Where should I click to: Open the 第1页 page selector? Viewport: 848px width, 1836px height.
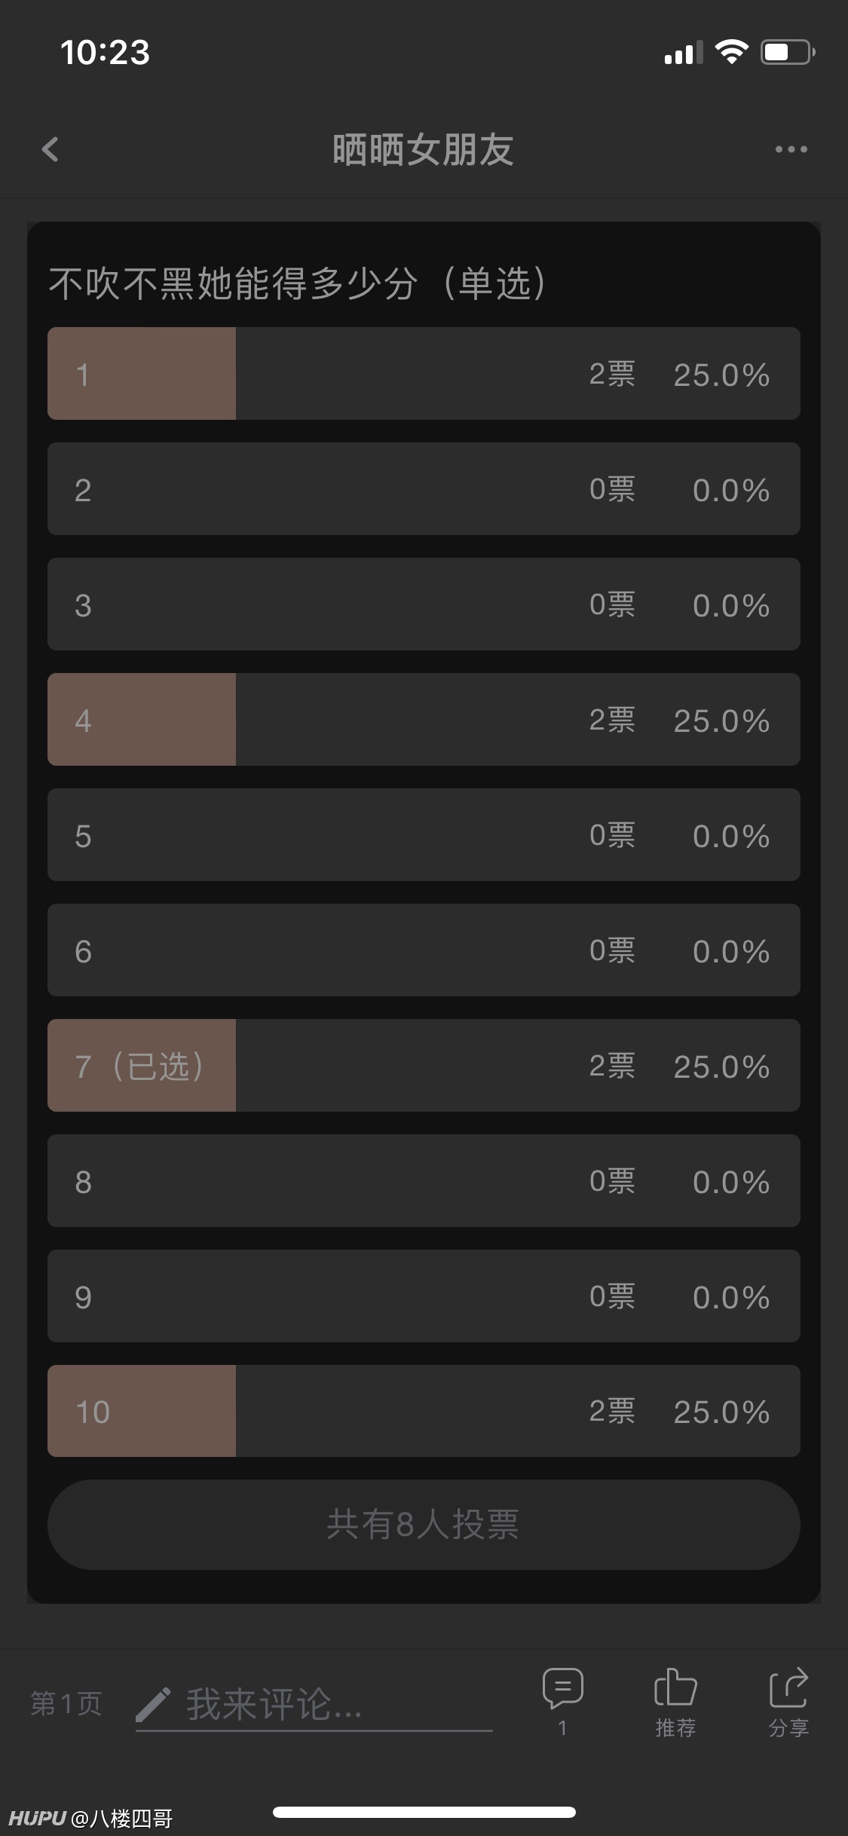[66, 1703]
